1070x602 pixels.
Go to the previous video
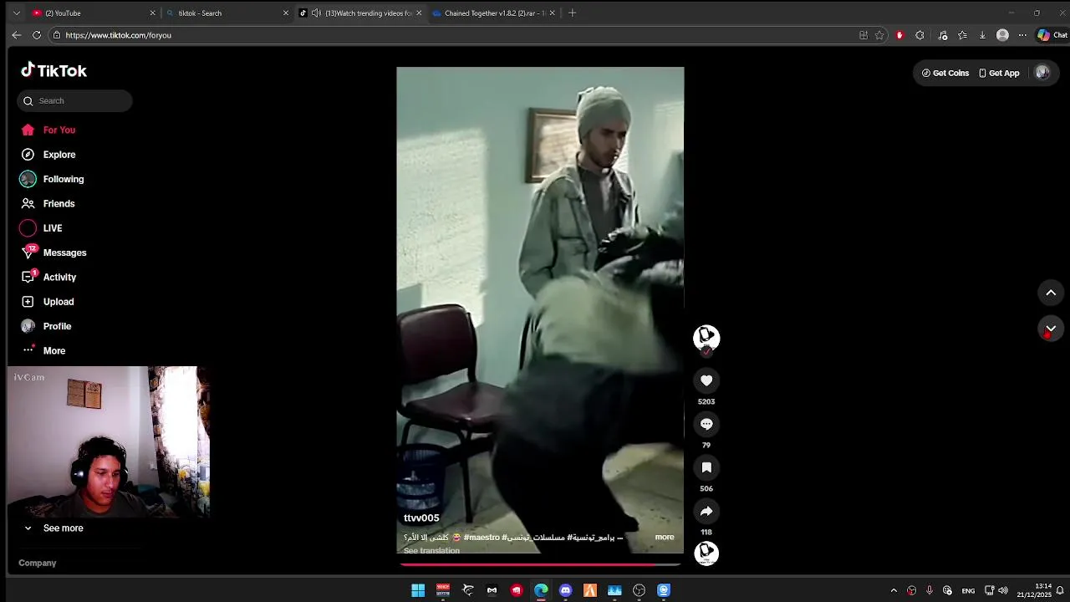[1051, 293]
